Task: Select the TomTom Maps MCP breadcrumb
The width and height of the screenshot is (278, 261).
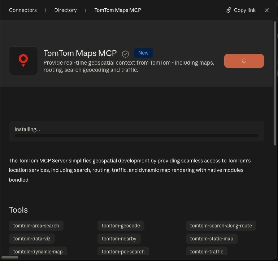Action: [118, 10]
